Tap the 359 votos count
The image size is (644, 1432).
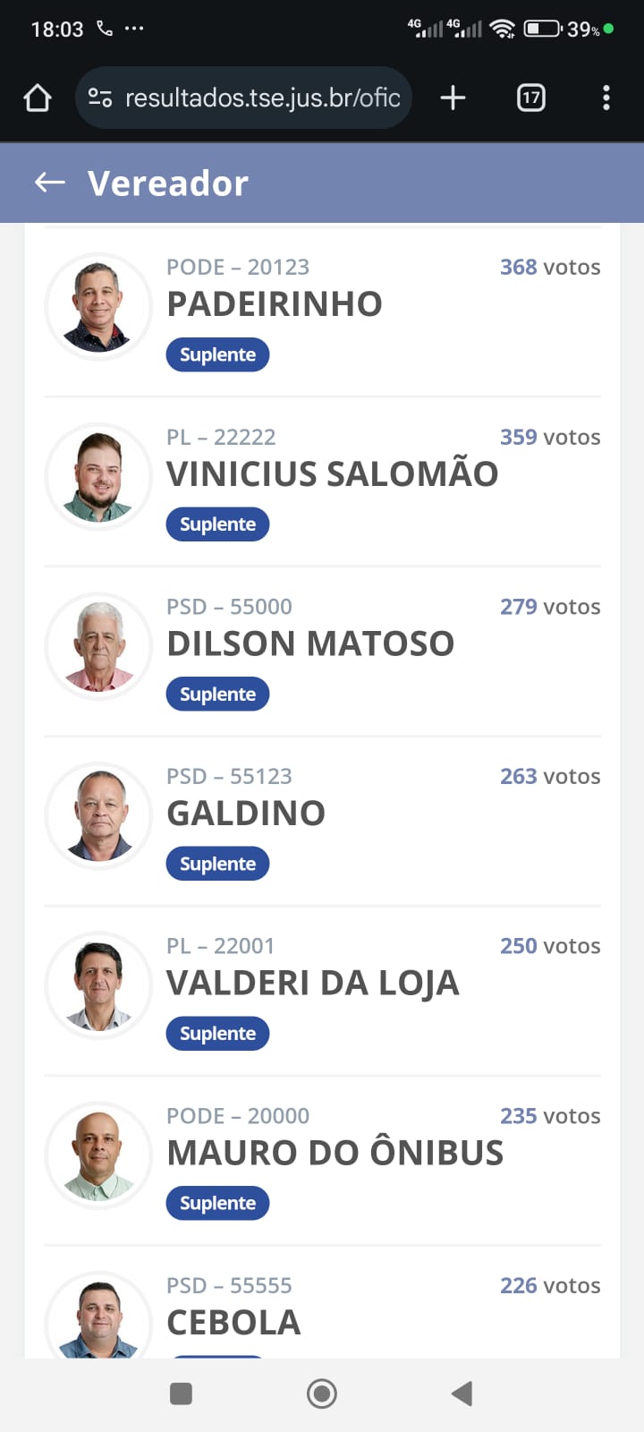point(549,437)
